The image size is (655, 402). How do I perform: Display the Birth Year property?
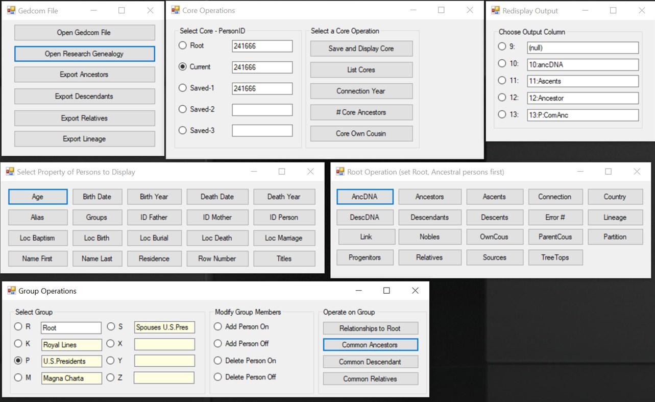point(154,197)
